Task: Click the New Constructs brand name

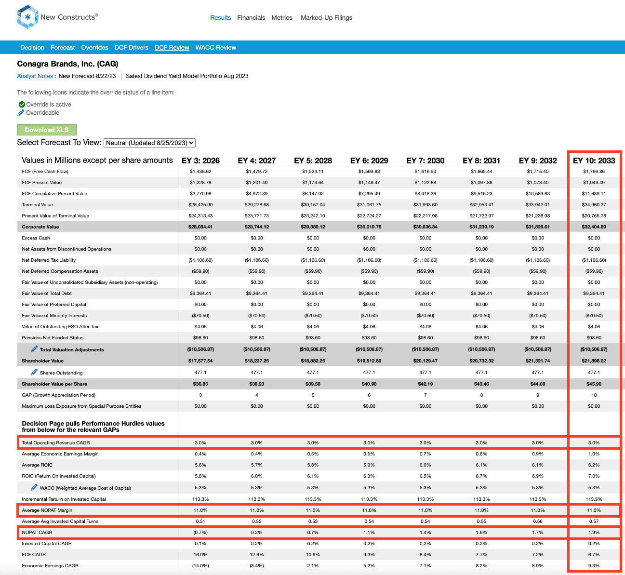Action: (69, 17)
